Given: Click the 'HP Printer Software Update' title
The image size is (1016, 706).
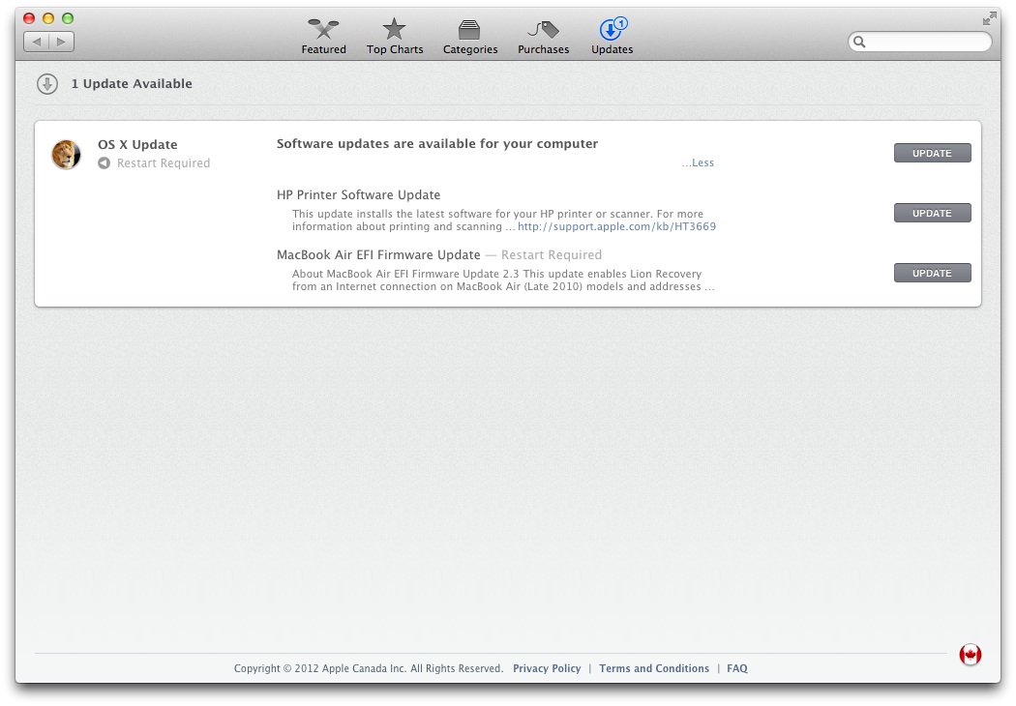Looking at the screenshot, I should 358,195.
